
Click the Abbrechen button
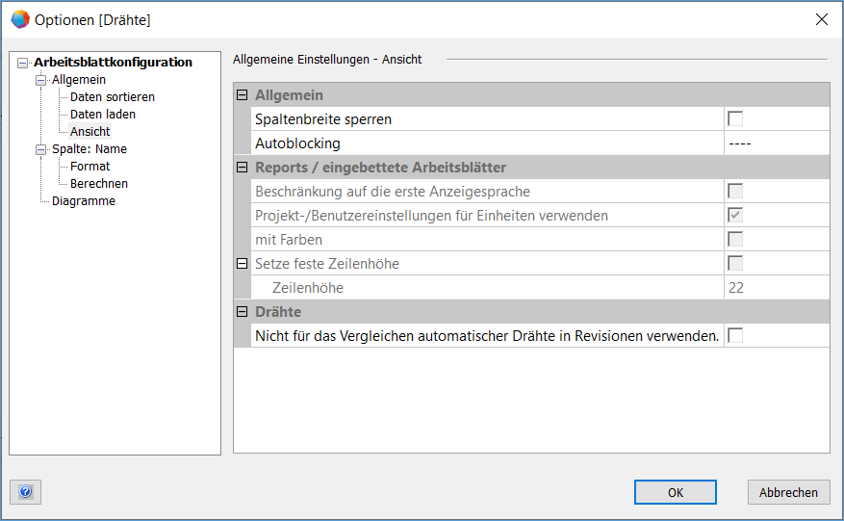click(787, 492)
